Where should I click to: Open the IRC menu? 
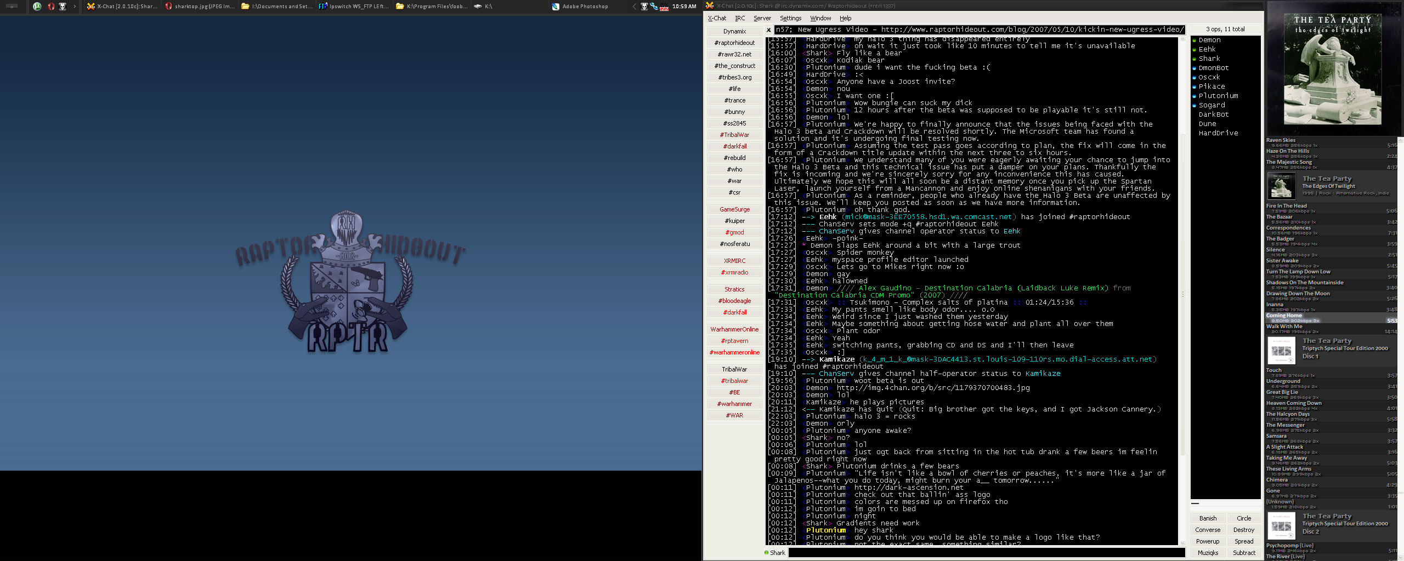point(740,18)
